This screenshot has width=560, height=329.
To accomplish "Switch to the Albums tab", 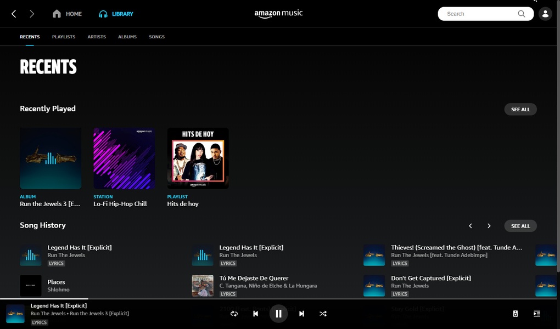I will pos(127,37).
